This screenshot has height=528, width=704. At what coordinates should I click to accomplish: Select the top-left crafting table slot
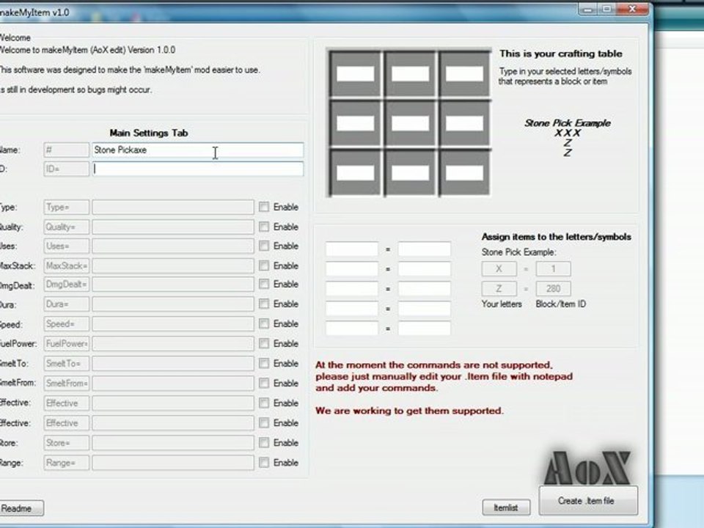pos(355,73)
